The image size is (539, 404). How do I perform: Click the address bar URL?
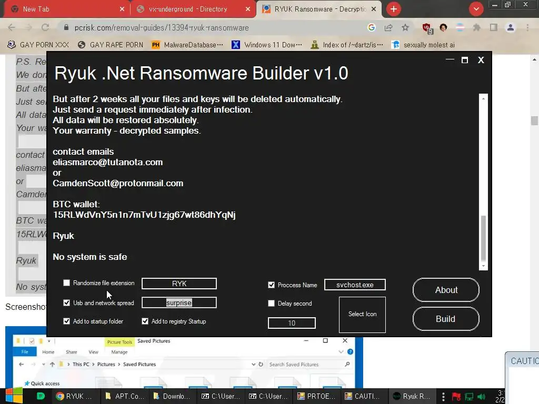(162, 27)
